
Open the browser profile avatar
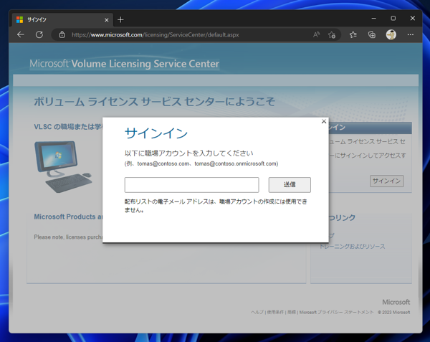point(391,34)
